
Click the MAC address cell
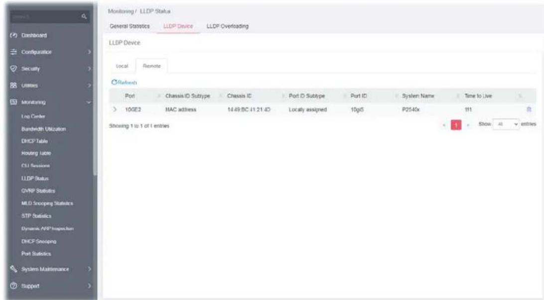tap(181, 109)
